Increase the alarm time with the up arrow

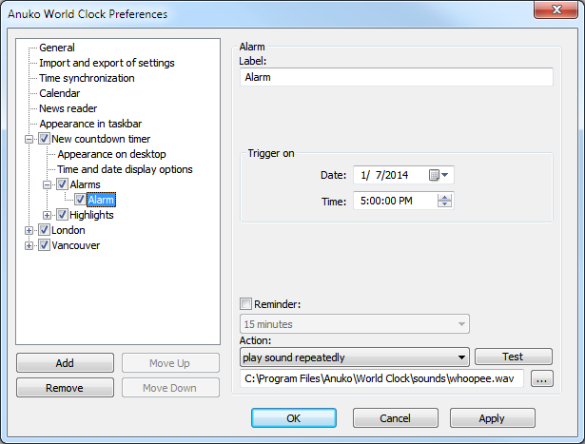pos(443,196)
